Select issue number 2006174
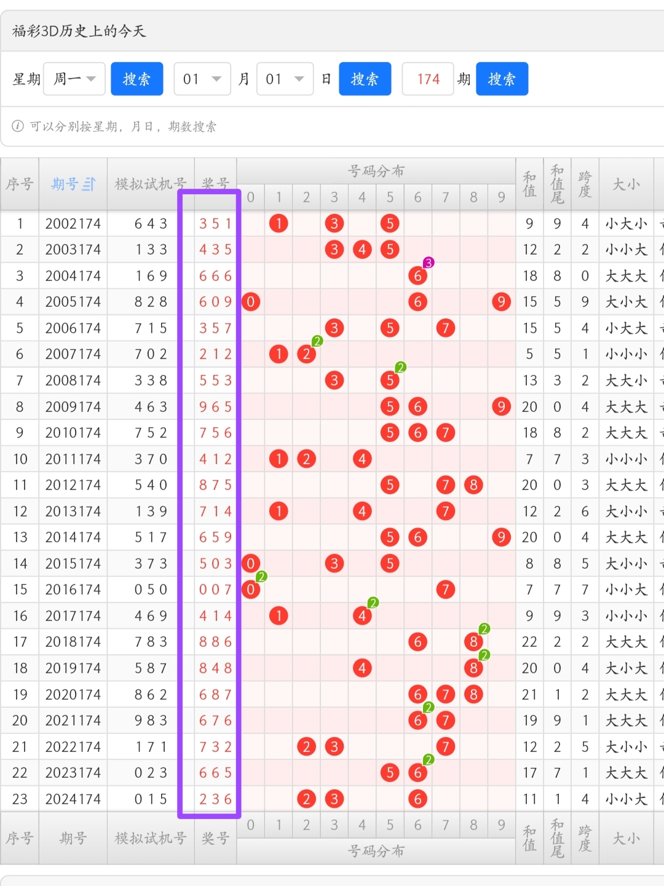 [x=73, y=328]
